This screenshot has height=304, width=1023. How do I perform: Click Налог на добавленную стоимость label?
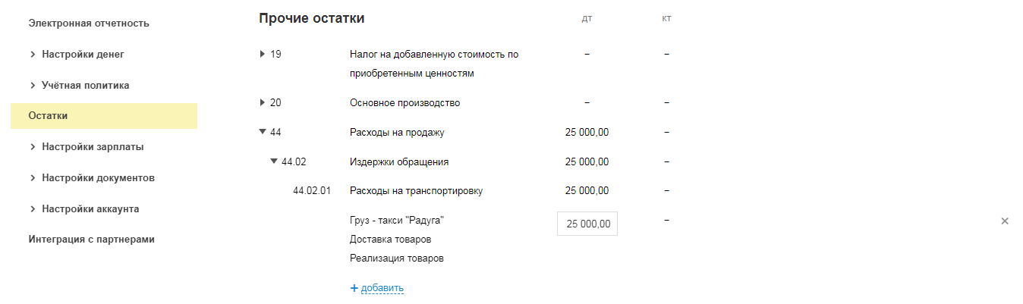coord(434,55)
